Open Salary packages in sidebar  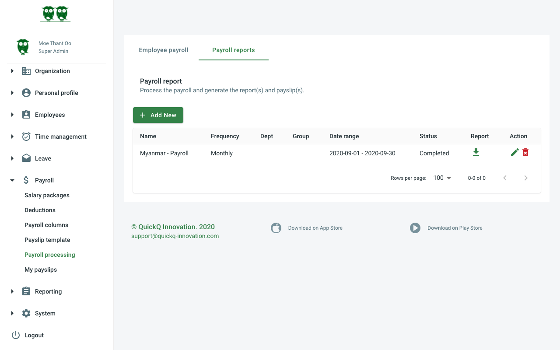click(47, 195)
